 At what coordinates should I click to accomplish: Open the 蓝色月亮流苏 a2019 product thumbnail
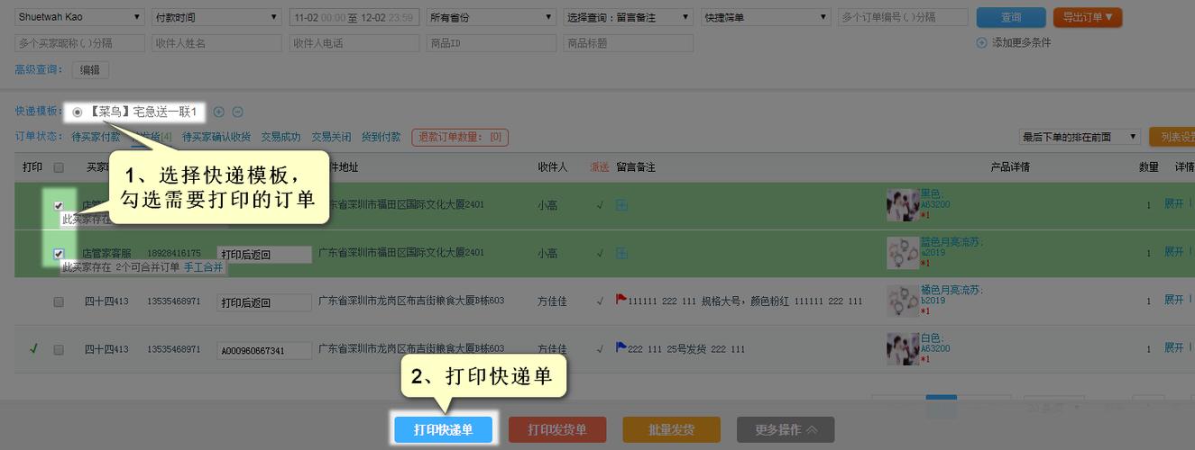903,253
